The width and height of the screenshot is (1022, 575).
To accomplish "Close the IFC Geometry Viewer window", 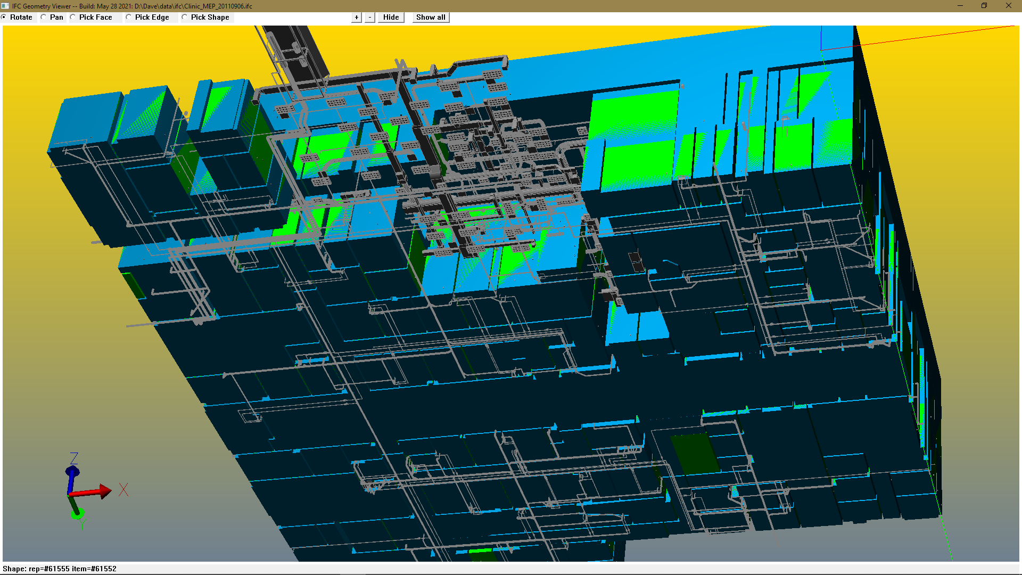I will (1009, 6).
